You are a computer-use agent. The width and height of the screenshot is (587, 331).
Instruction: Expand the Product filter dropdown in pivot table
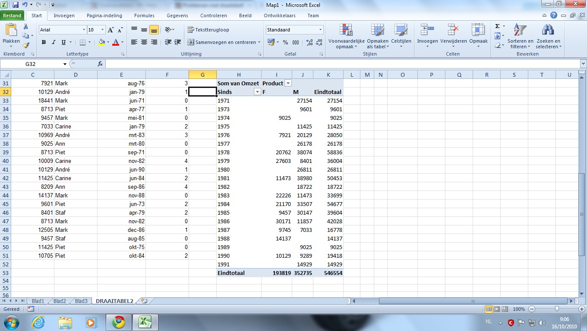pyautogui.click(x=288, y=83)
